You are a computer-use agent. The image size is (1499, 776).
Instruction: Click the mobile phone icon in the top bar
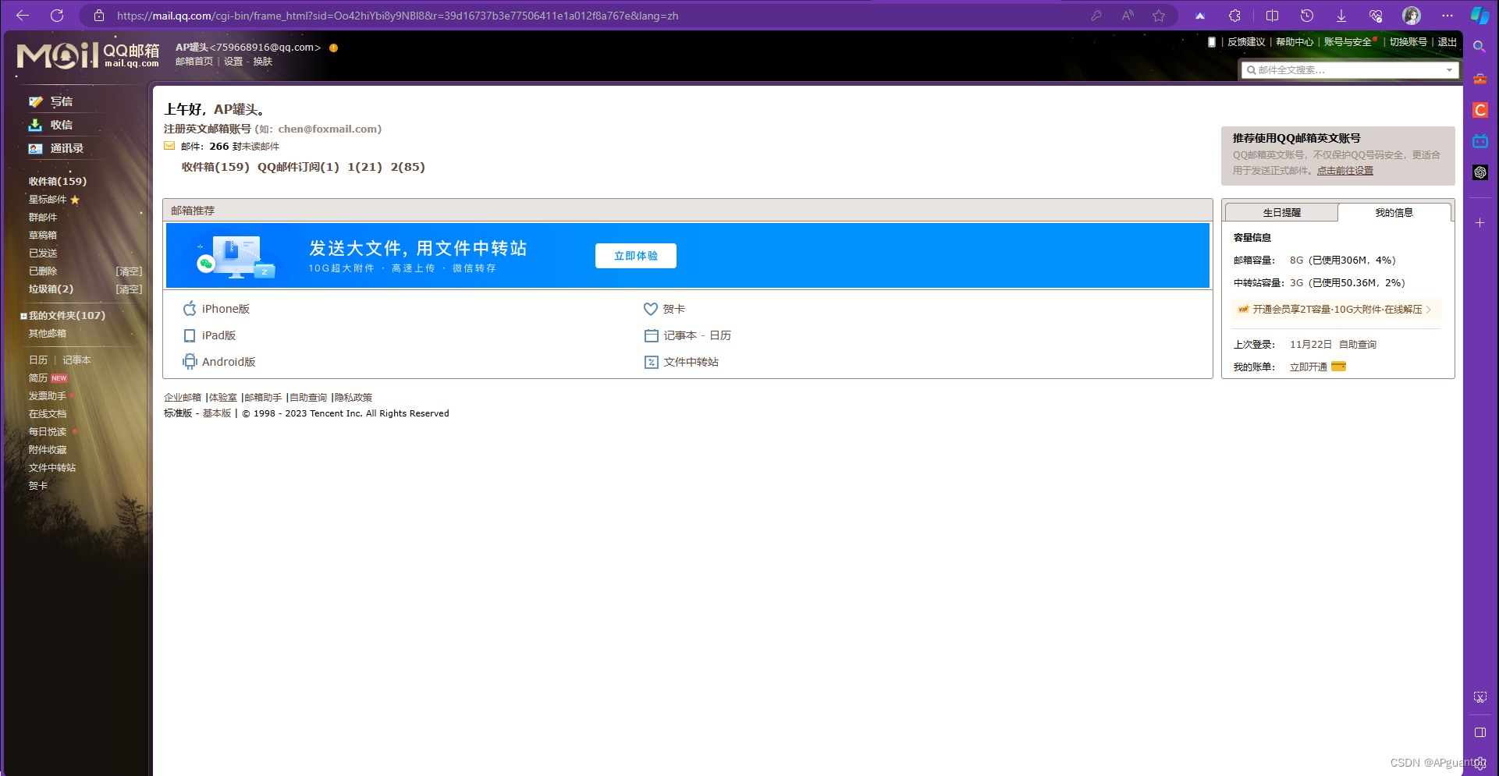coord(1212,42)
